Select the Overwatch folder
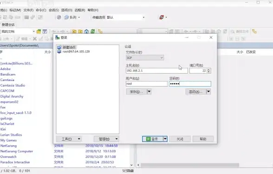273x174 pixels. 8,157
